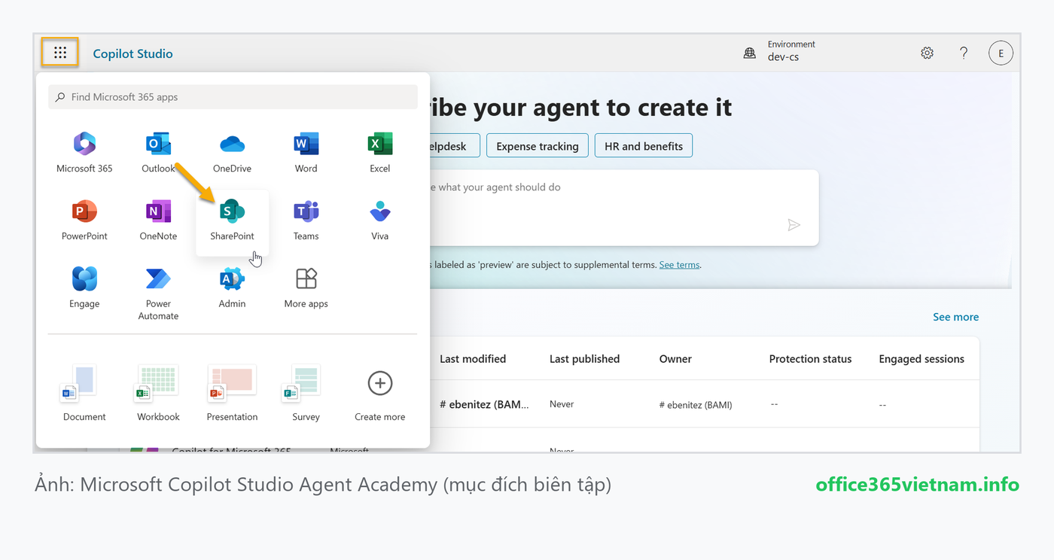Viewport: 1054px width, 560px height.
Task: Open Microsoft 365 app
Action: click(x=84, y=153)
